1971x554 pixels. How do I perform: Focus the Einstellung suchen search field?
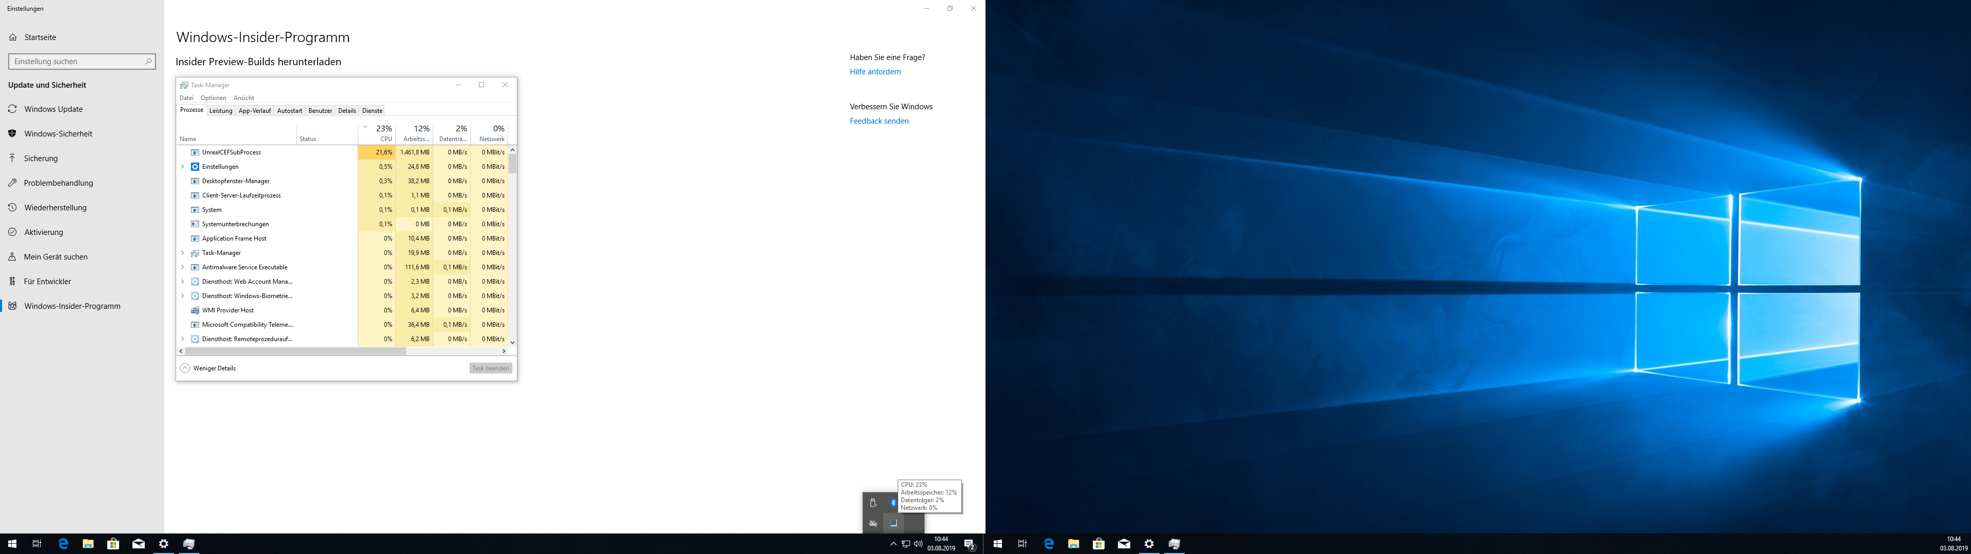pos(82,61)
